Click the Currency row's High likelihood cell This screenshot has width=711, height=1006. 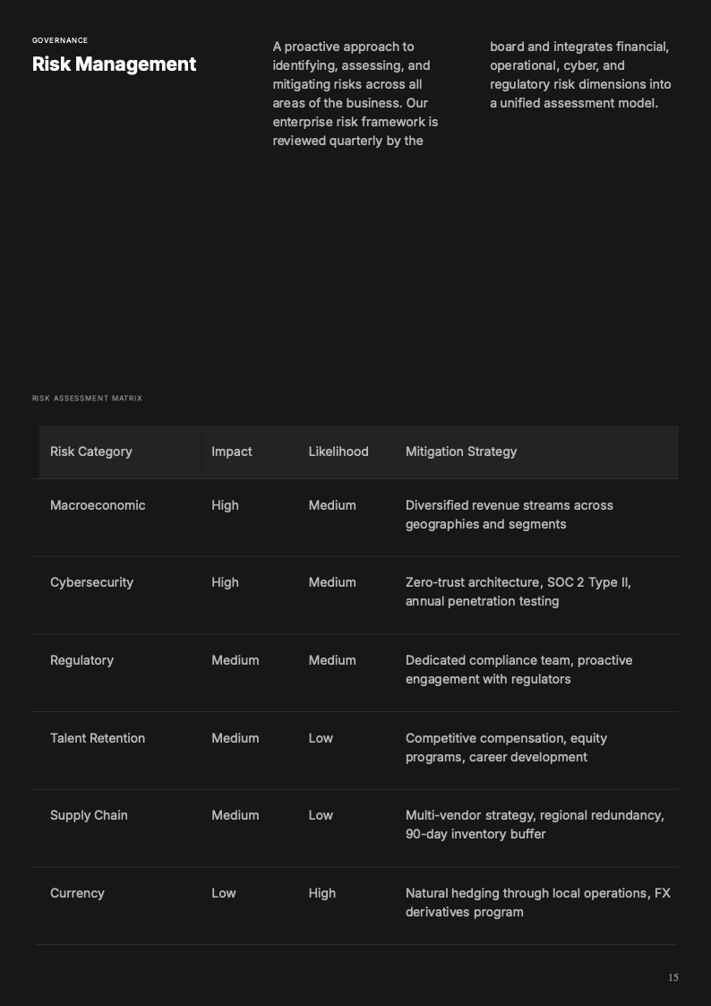tap(322, 893)
